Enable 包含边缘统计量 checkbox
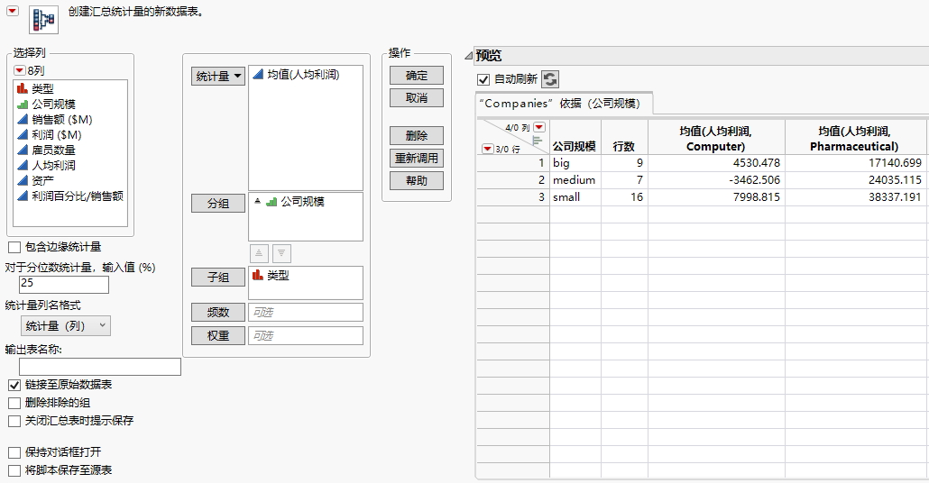 click(14, 248)
